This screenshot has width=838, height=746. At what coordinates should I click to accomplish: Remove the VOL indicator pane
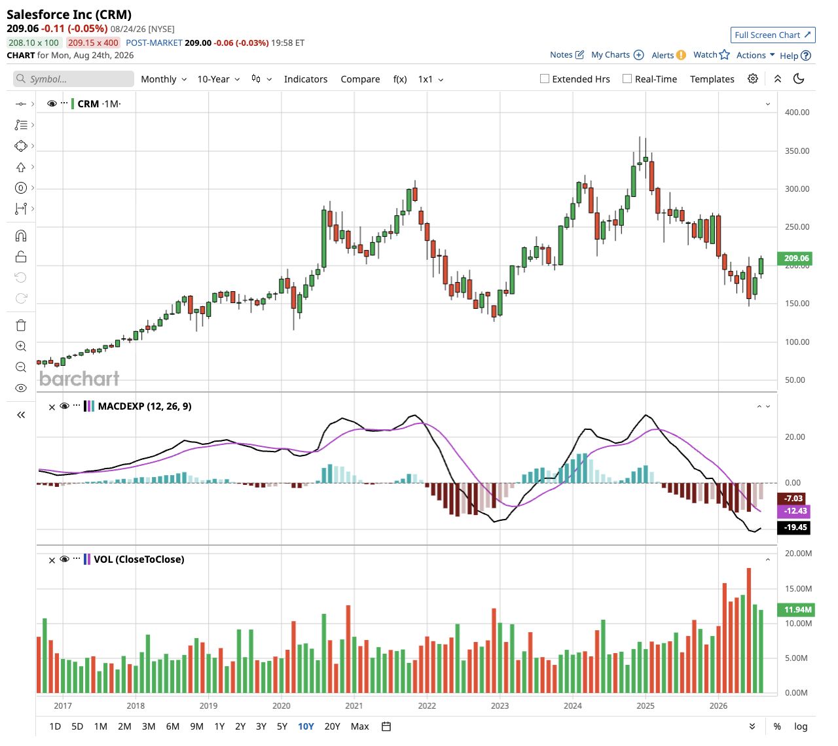tap(52, 560)
